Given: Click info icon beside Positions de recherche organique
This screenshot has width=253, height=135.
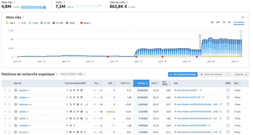Looking at the screenshot, I should tap(85, 74).
